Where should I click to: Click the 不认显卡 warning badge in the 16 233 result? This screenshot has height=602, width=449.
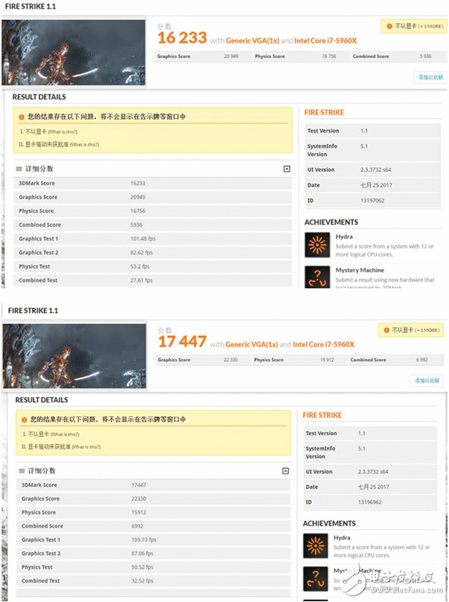[414, 26]
